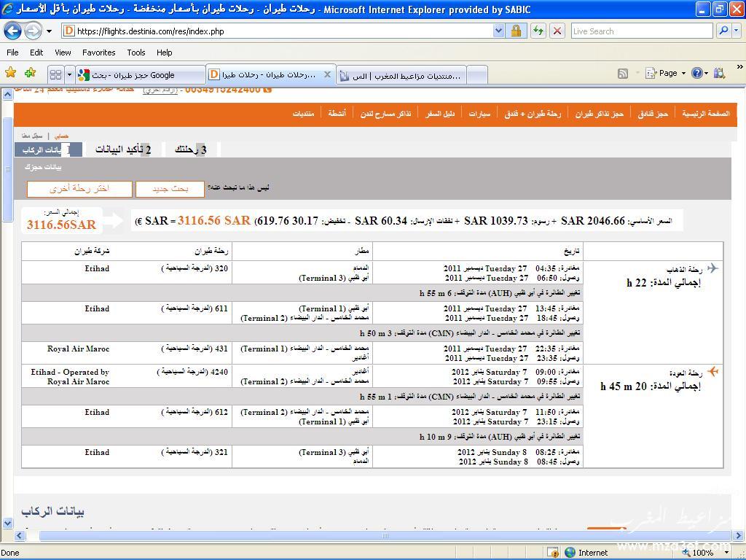Expand the tab list dropdown arrow
746x560 pixels.
[x=70, y=74]
